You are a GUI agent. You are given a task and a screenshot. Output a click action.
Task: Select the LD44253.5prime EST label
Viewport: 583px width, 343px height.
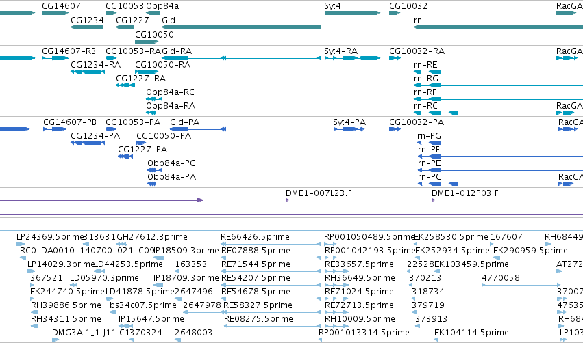[128, 264]
